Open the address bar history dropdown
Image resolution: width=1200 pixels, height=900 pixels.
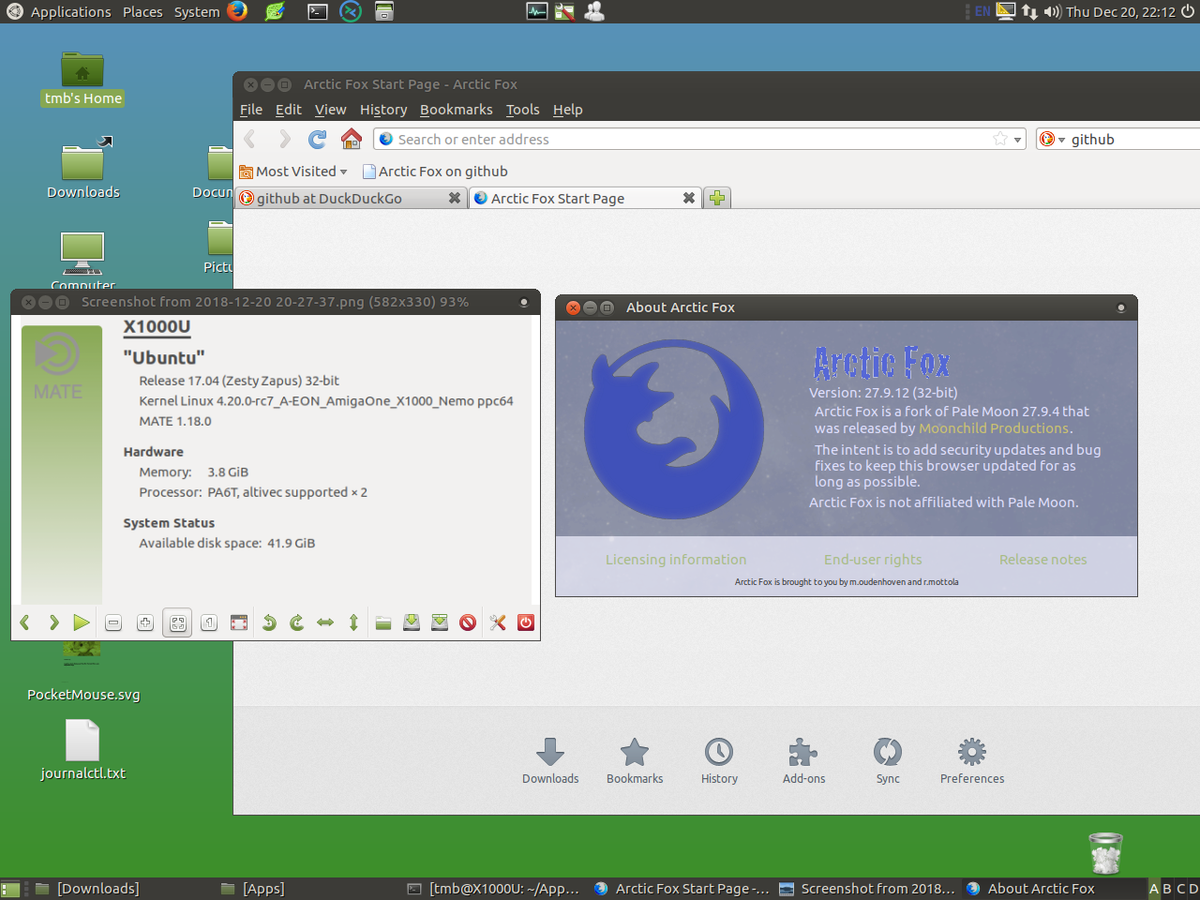[1017, 140]
